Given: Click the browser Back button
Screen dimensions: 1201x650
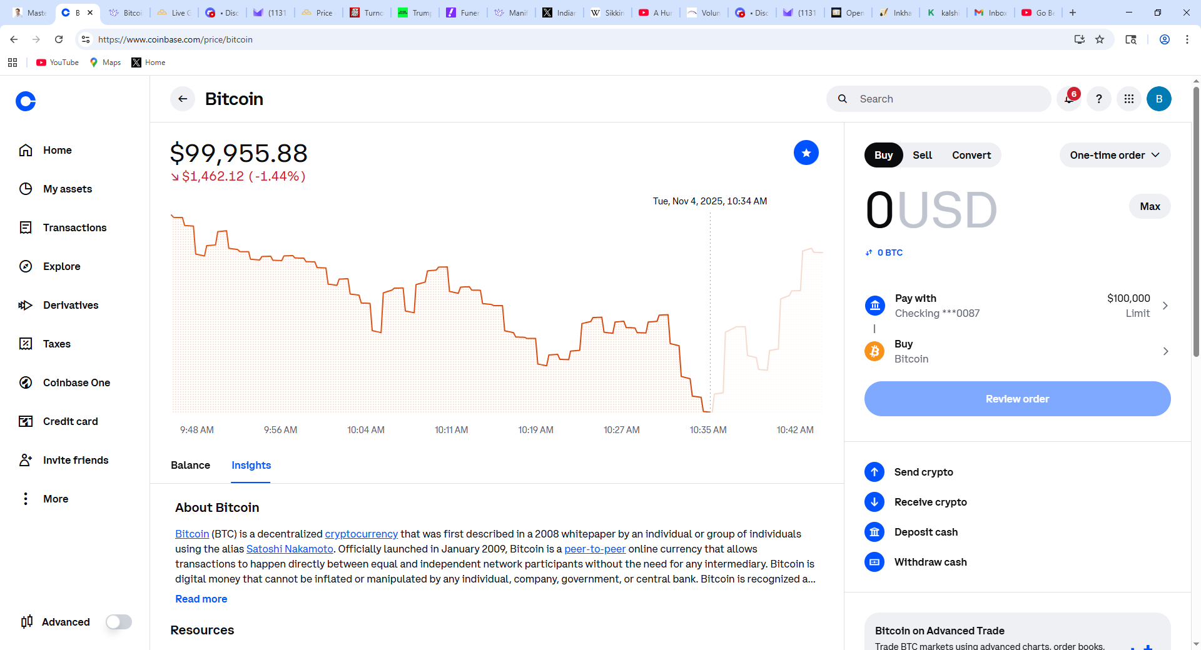Looking at the screenshot, I should point(14,39).
